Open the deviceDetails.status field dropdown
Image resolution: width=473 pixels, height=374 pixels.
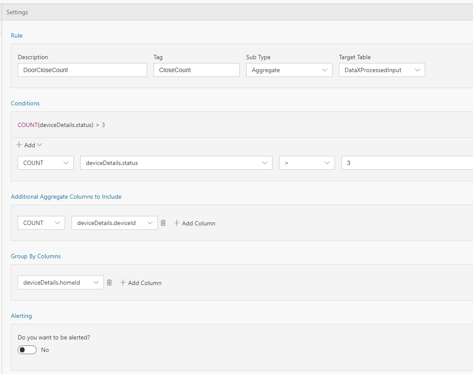[176, 163]
